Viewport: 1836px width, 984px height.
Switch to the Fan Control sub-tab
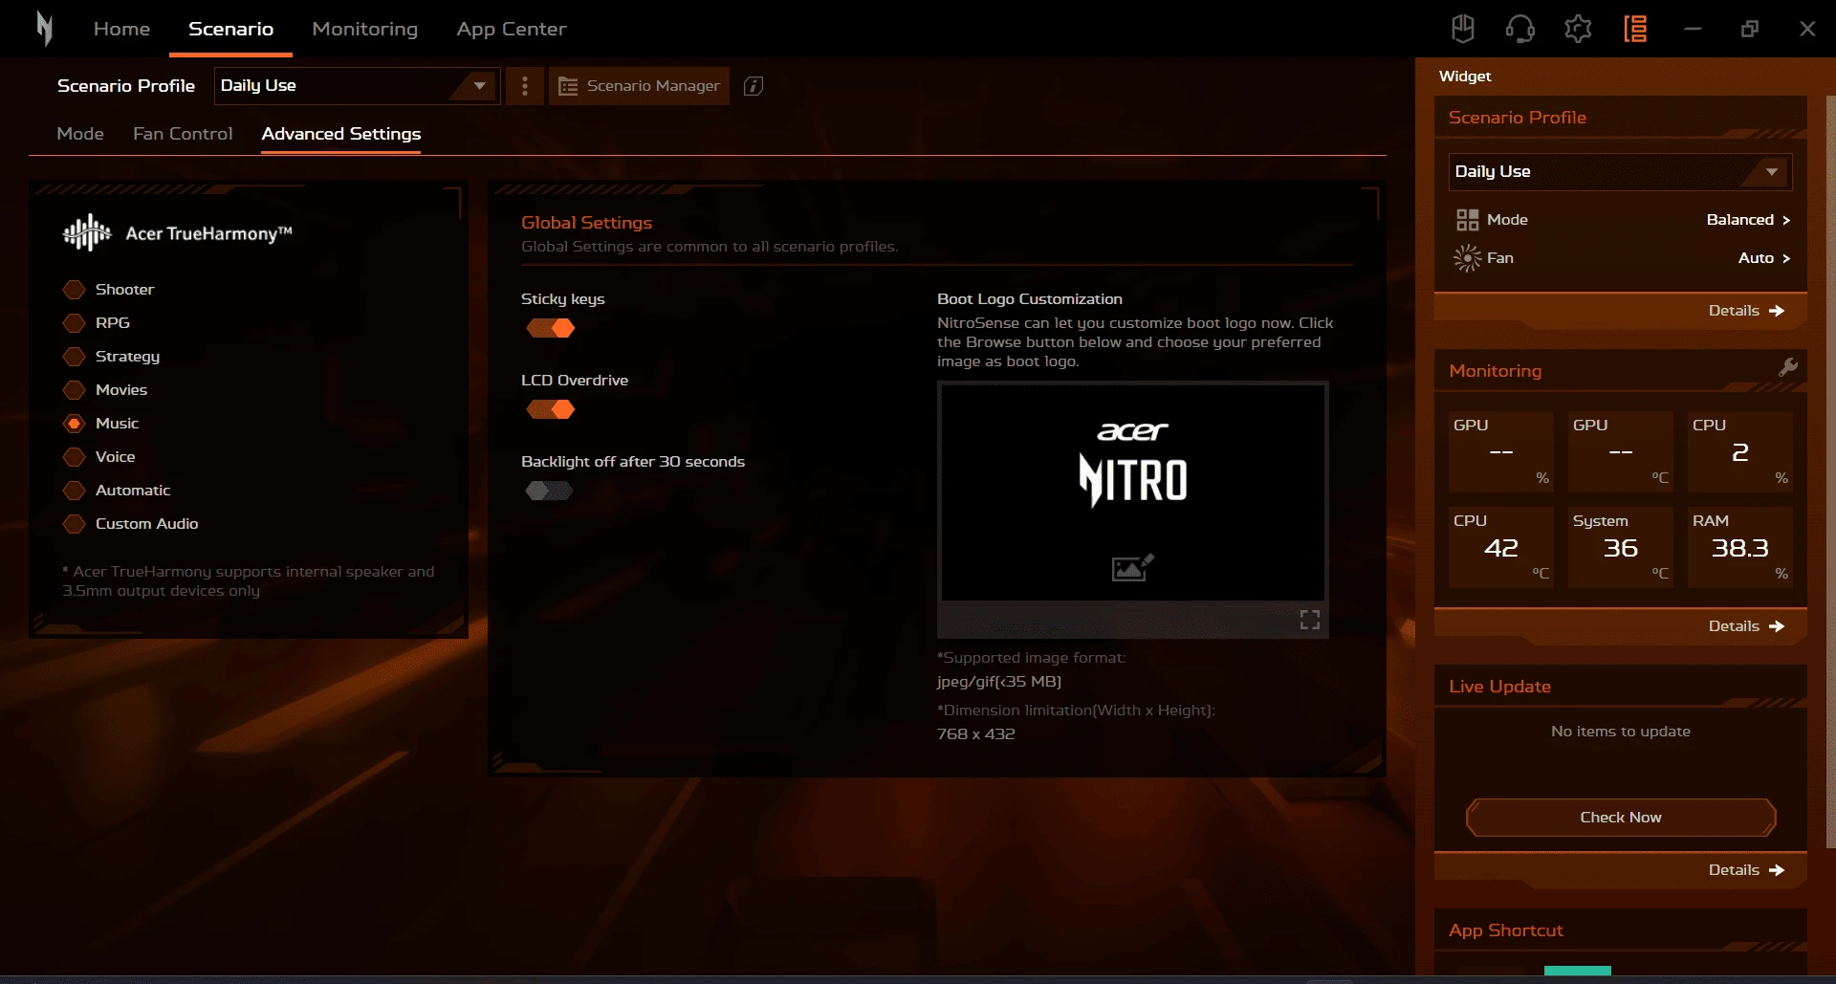point(183,134)
